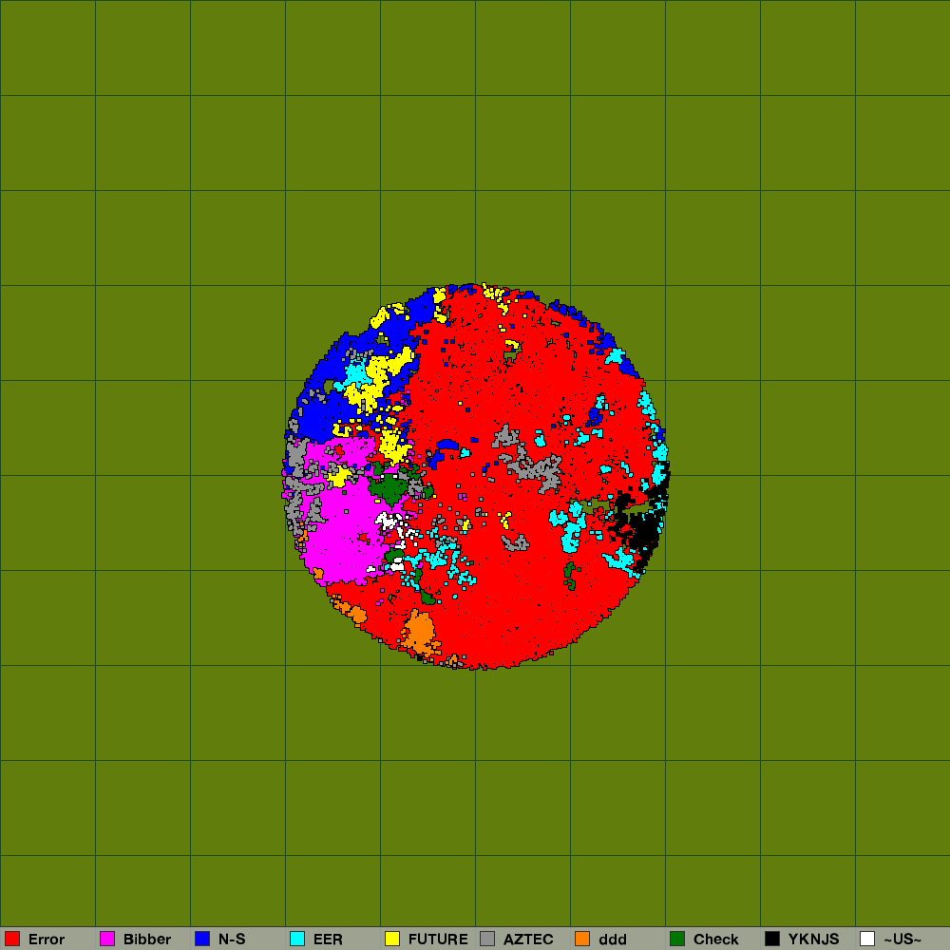The image size is (950, 950).
Task: Select the '~US~' legend label
Action: click(x=902, y=940)
